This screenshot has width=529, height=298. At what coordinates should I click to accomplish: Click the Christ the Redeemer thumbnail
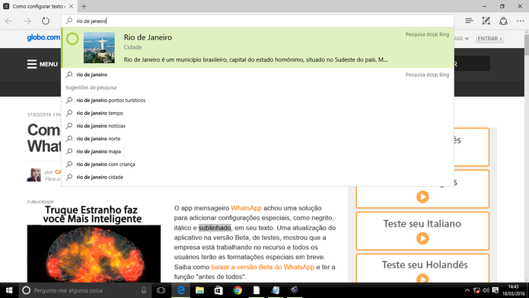[99, 48]
